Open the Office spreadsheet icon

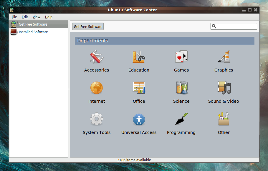pyautogui.click(x=139, y=88)
